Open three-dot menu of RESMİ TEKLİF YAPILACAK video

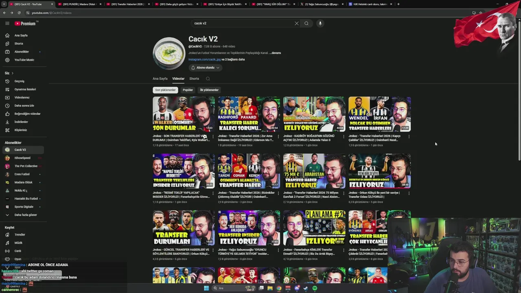[213, 193]
